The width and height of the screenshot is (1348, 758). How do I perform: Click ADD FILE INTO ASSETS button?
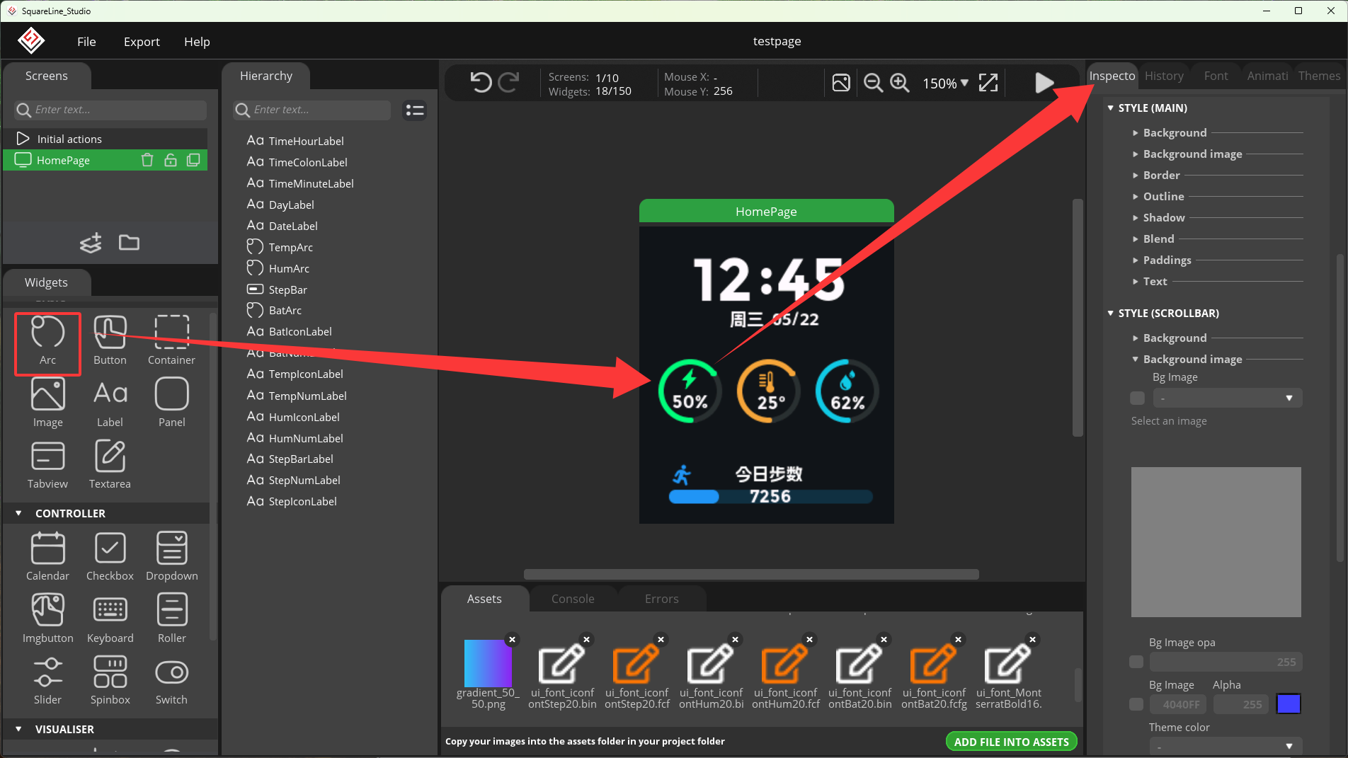click(x=1011, y=742)
